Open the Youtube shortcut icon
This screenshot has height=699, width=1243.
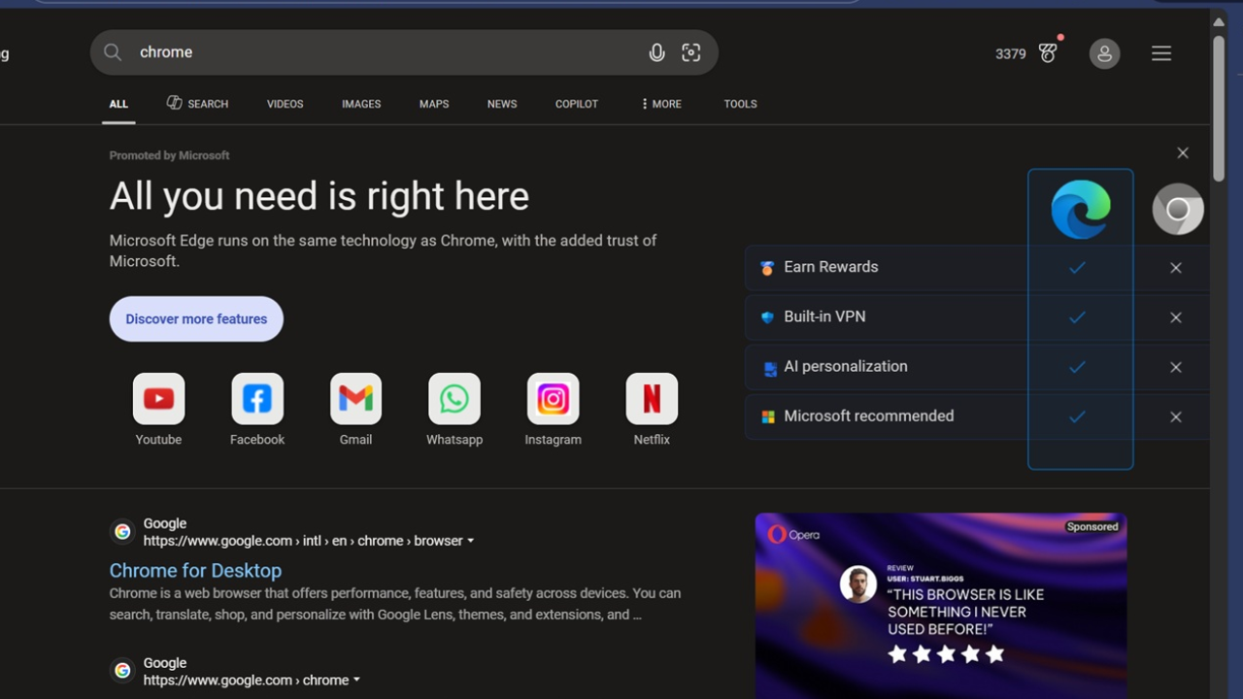pos(158,398)
